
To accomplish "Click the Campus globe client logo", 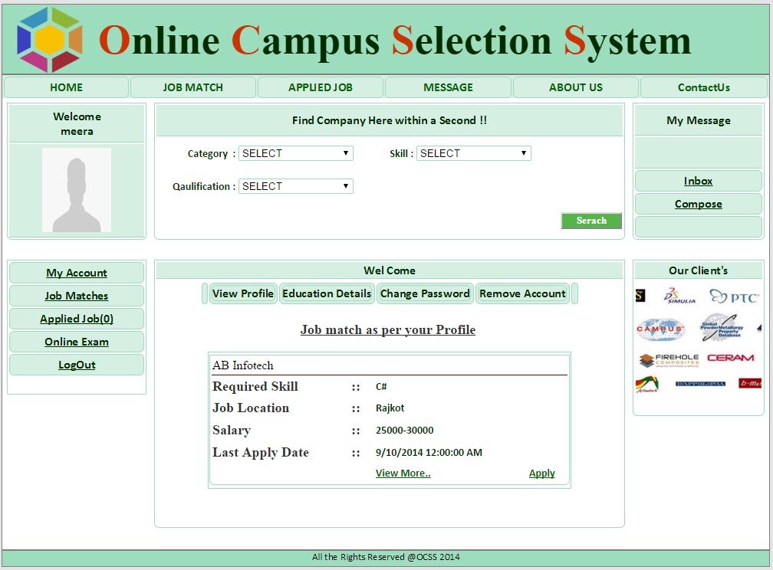I will [x=660, y=329].
